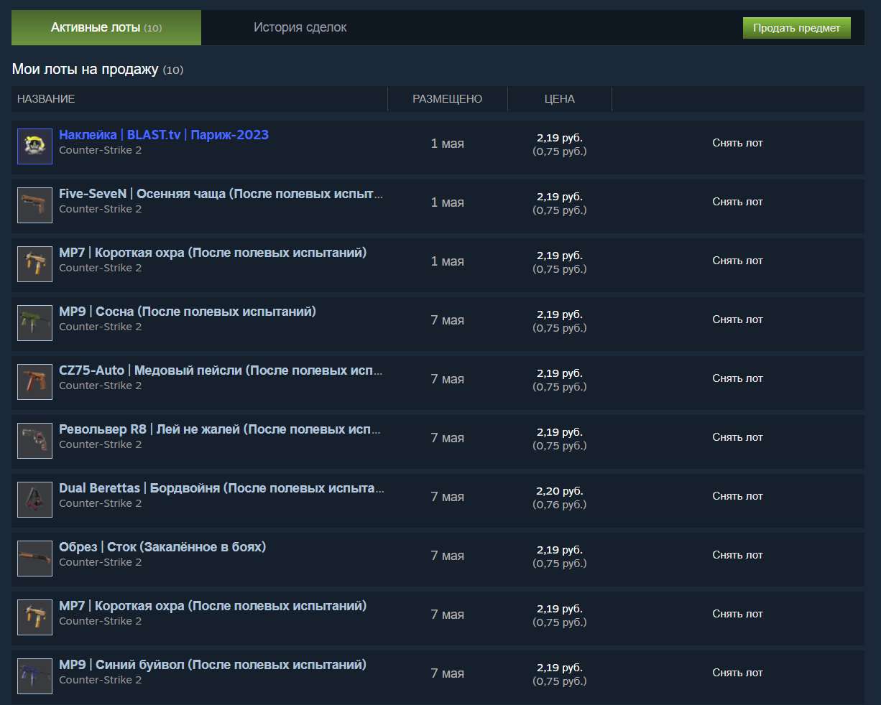Image resolution: width=881 pixels, height=705 pixels.
Task: Click the 2,19 руб. price of BLAST.tv sticker
Action: [x=560, y=138]
